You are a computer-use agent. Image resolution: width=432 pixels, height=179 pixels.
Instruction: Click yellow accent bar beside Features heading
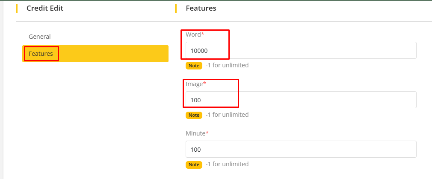(176, 8)
